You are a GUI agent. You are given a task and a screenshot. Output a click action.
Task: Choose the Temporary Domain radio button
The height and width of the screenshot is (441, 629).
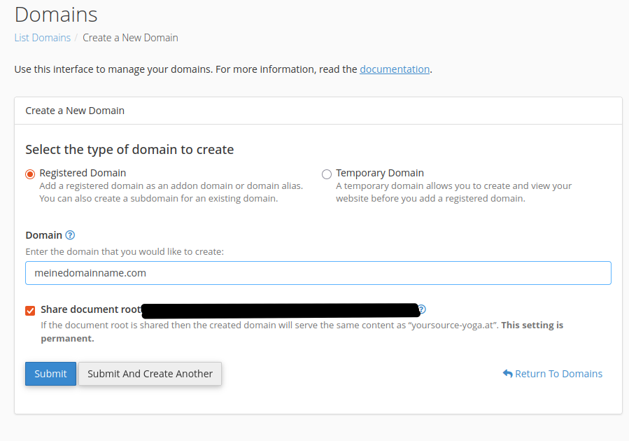click(327, 174)
